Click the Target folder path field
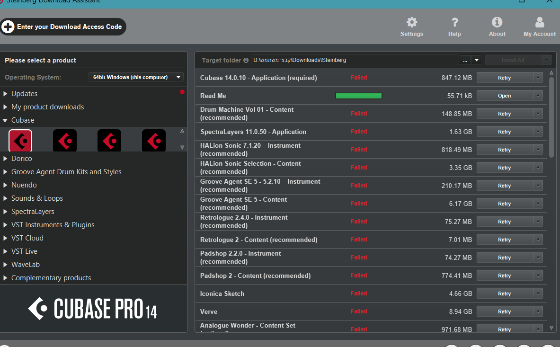560x347 pixels. (355, 60)
